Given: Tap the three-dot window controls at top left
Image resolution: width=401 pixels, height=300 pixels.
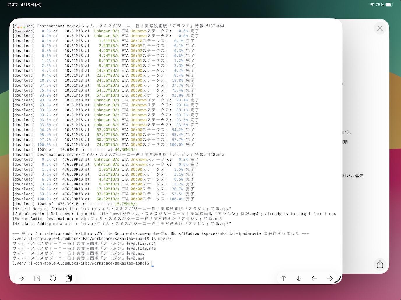Looking at the screenshot, I should [x=22, y=27].
